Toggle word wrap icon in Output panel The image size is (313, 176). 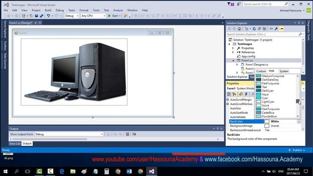(134, 134)
